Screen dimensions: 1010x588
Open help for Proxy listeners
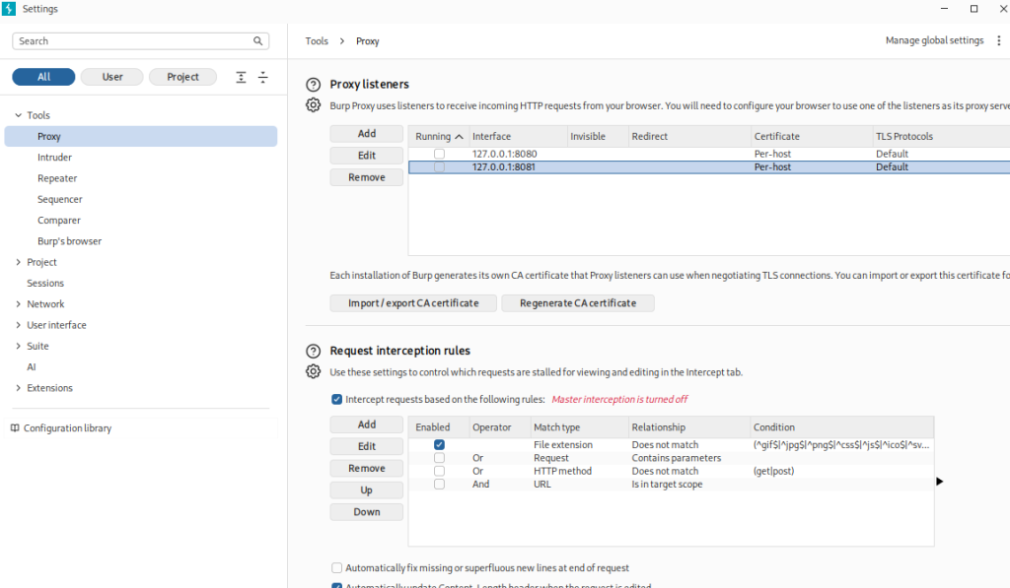click(x=313, y=85)
